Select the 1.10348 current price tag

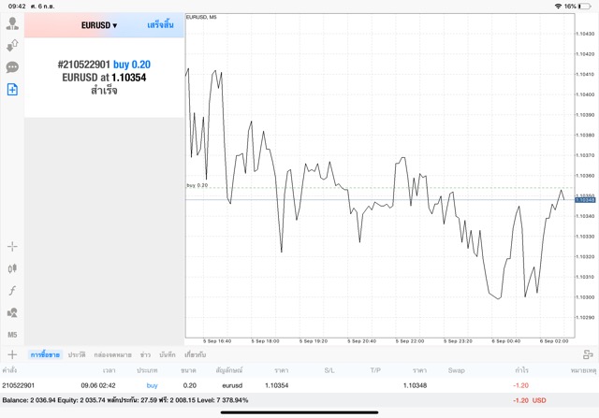[x=585, y=200]
